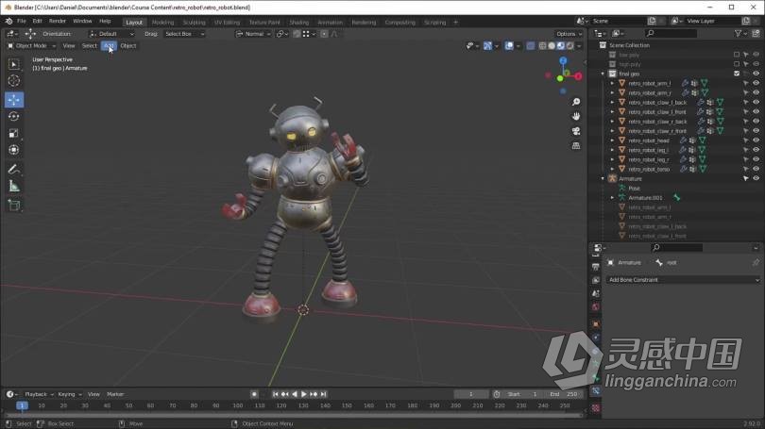The image size is (765, 429).
Task: Switch to the Sculpting workspace tab
Action: pyautogui.click(x=194, y=23)
